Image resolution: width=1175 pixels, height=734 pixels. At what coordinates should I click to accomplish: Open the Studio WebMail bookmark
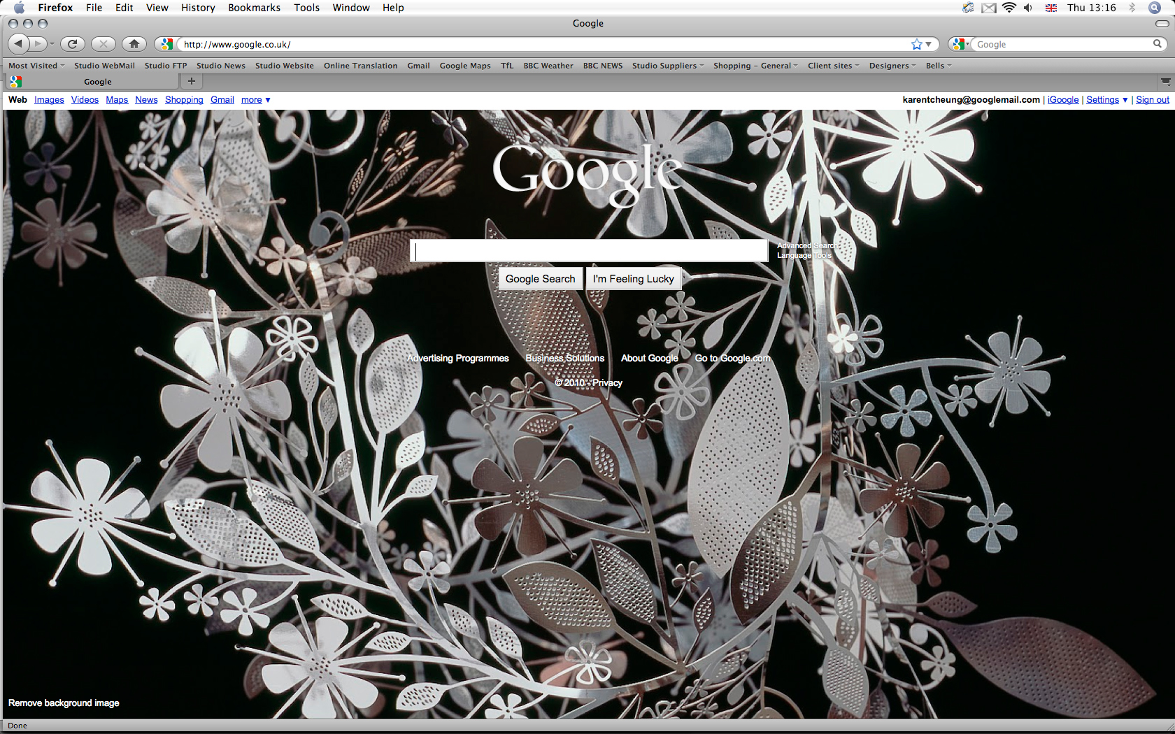104,66
